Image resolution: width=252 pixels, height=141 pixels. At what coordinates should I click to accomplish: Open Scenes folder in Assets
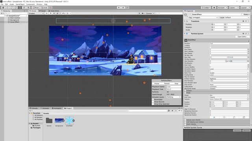(49, 122)
